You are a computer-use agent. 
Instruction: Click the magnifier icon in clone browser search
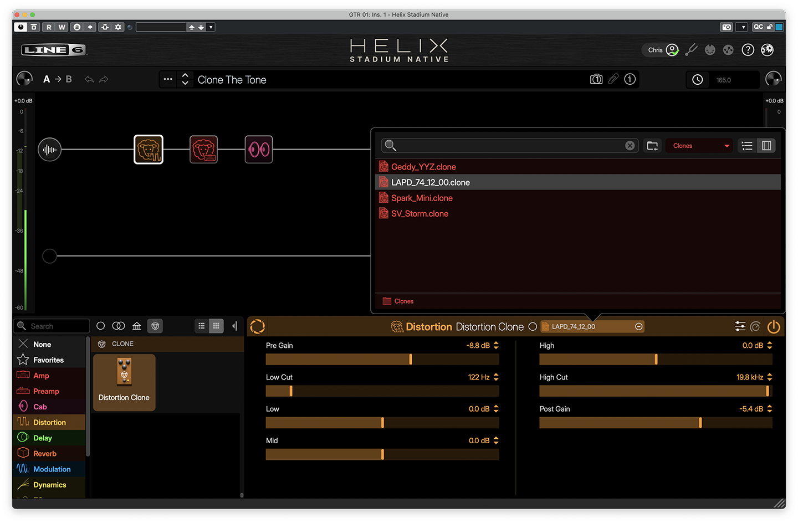click(391, 146)
